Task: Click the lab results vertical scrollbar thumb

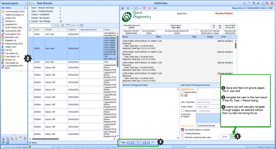Action: coord(236,45)
